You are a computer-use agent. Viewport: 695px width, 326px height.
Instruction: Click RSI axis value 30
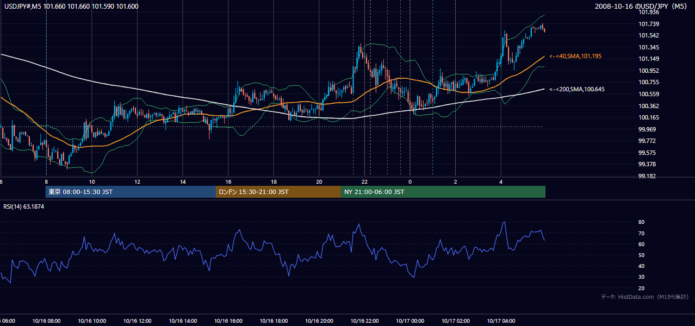[x=641, y=277]
